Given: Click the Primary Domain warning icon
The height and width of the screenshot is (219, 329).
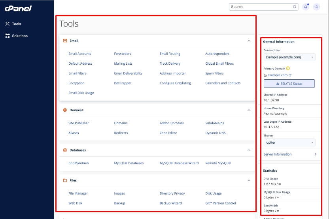Looking at the screenshot, I should click(288, 68).
